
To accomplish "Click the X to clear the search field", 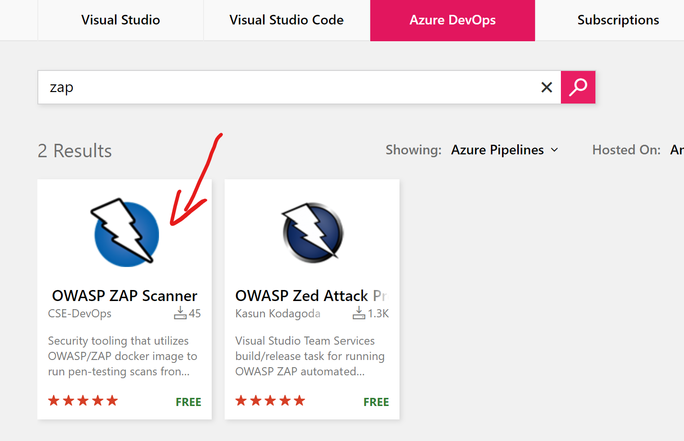I will tap(546, 87).
